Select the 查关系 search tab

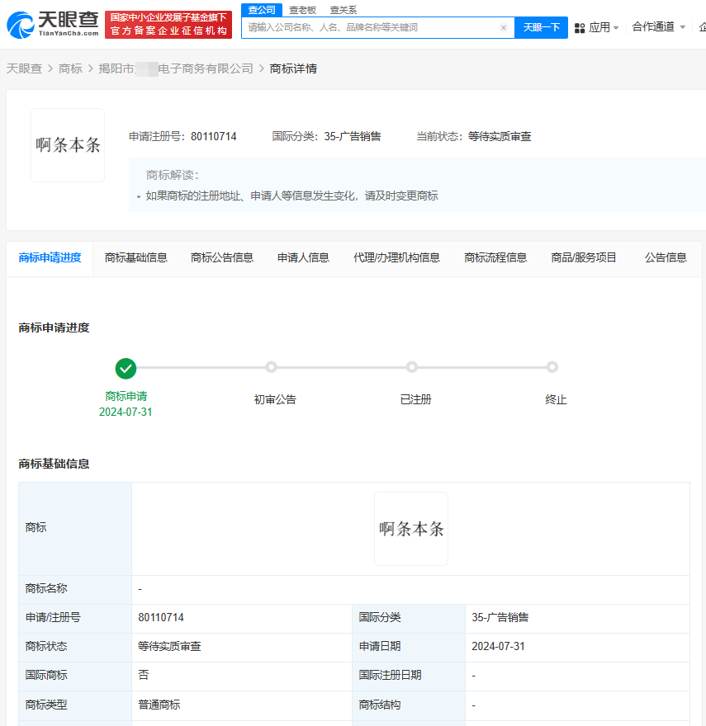click(343, 10)
